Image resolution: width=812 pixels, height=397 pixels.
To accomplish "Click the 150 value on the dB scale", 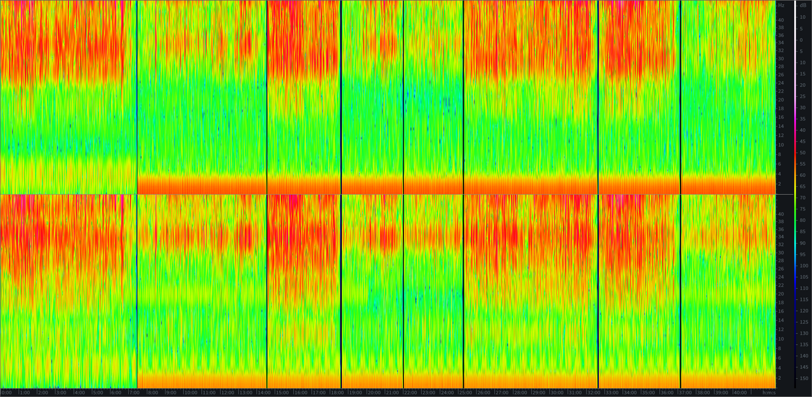I will pyautogui.click(x=803, y=379).
